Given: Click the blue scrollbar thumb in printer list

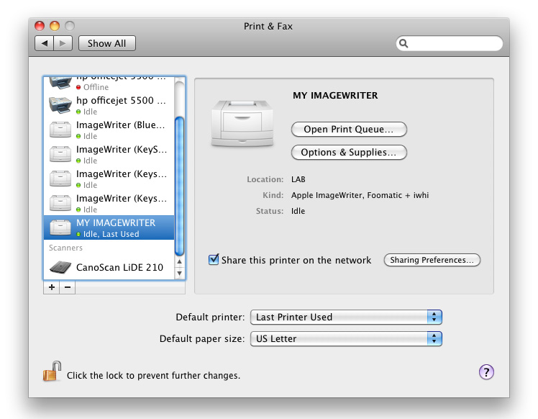Looking at the screenshot, I should coord(179,186).
